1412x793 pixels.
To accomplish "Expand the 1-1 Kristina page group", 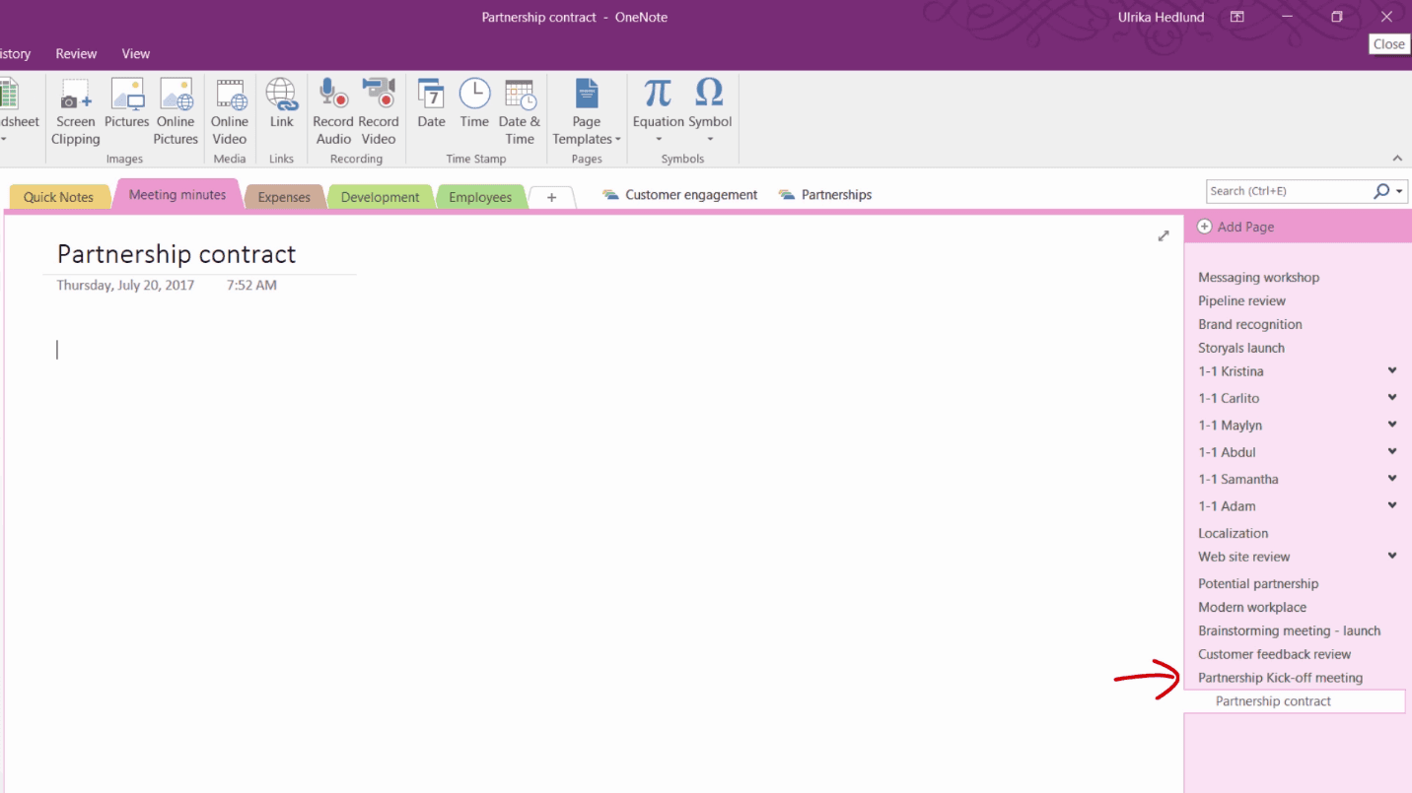I will click(x=1391, y=370).
